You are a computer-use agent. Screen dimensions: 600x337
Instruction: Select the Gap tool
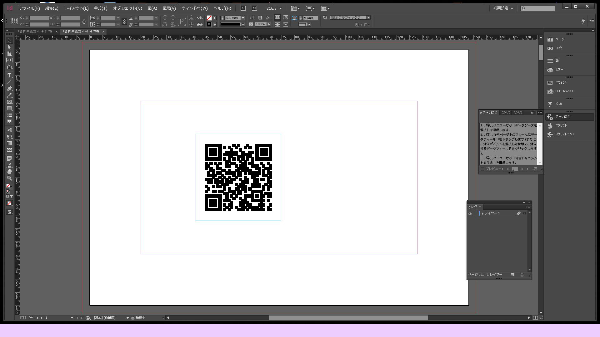(9, 60)
